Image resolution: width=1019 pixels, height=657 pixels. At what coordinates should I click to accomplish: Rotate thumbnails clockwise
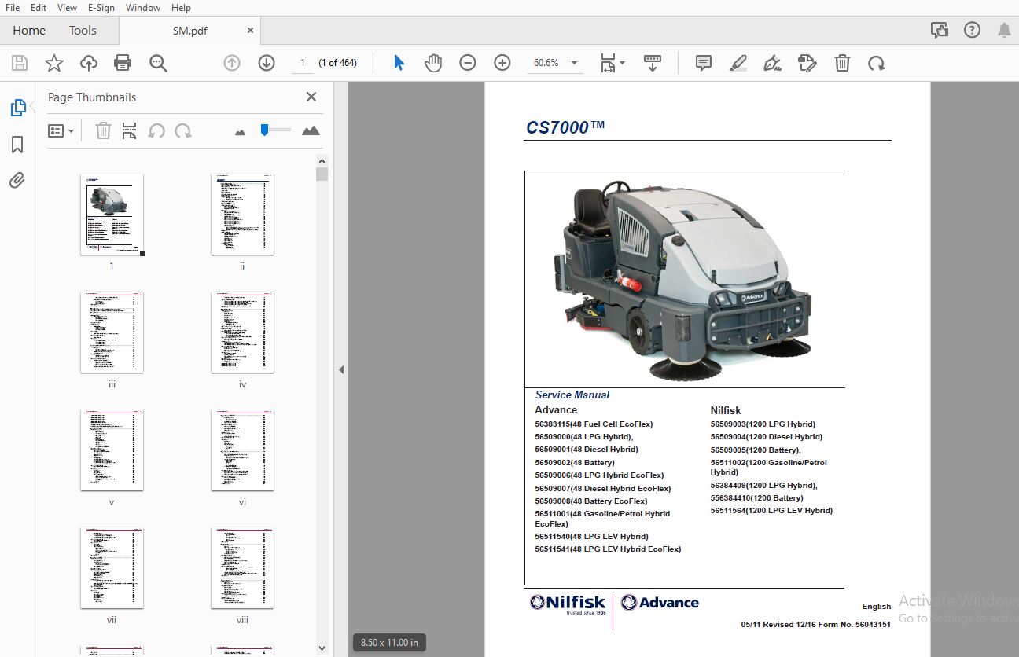(183, 131)
